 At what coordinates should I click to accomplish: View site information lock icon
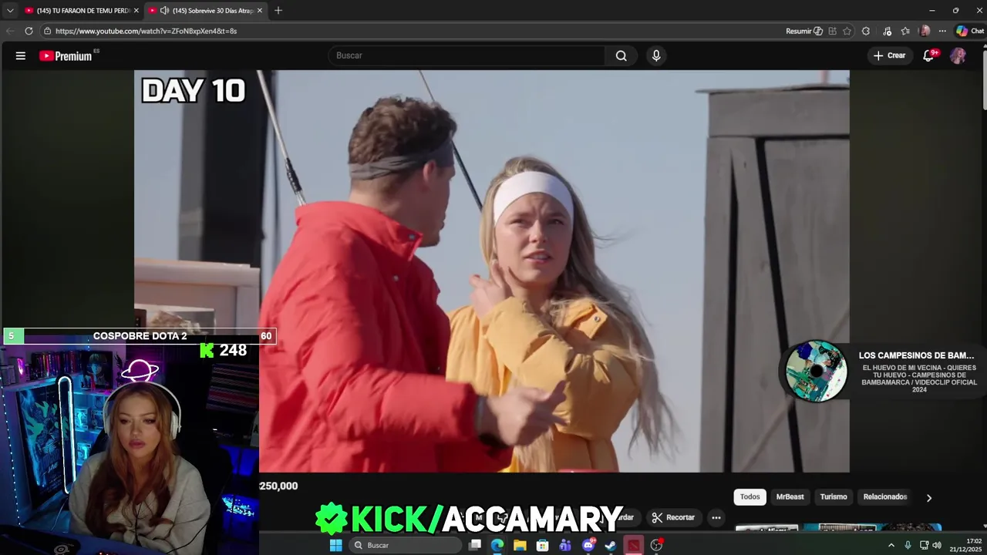tap(47, 31)
